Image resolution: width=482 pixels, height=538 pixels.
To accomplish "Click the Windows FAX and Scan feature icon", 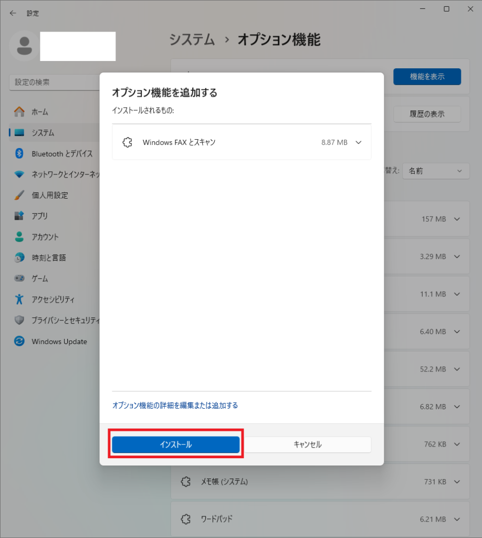I will [x=127, y=142].
